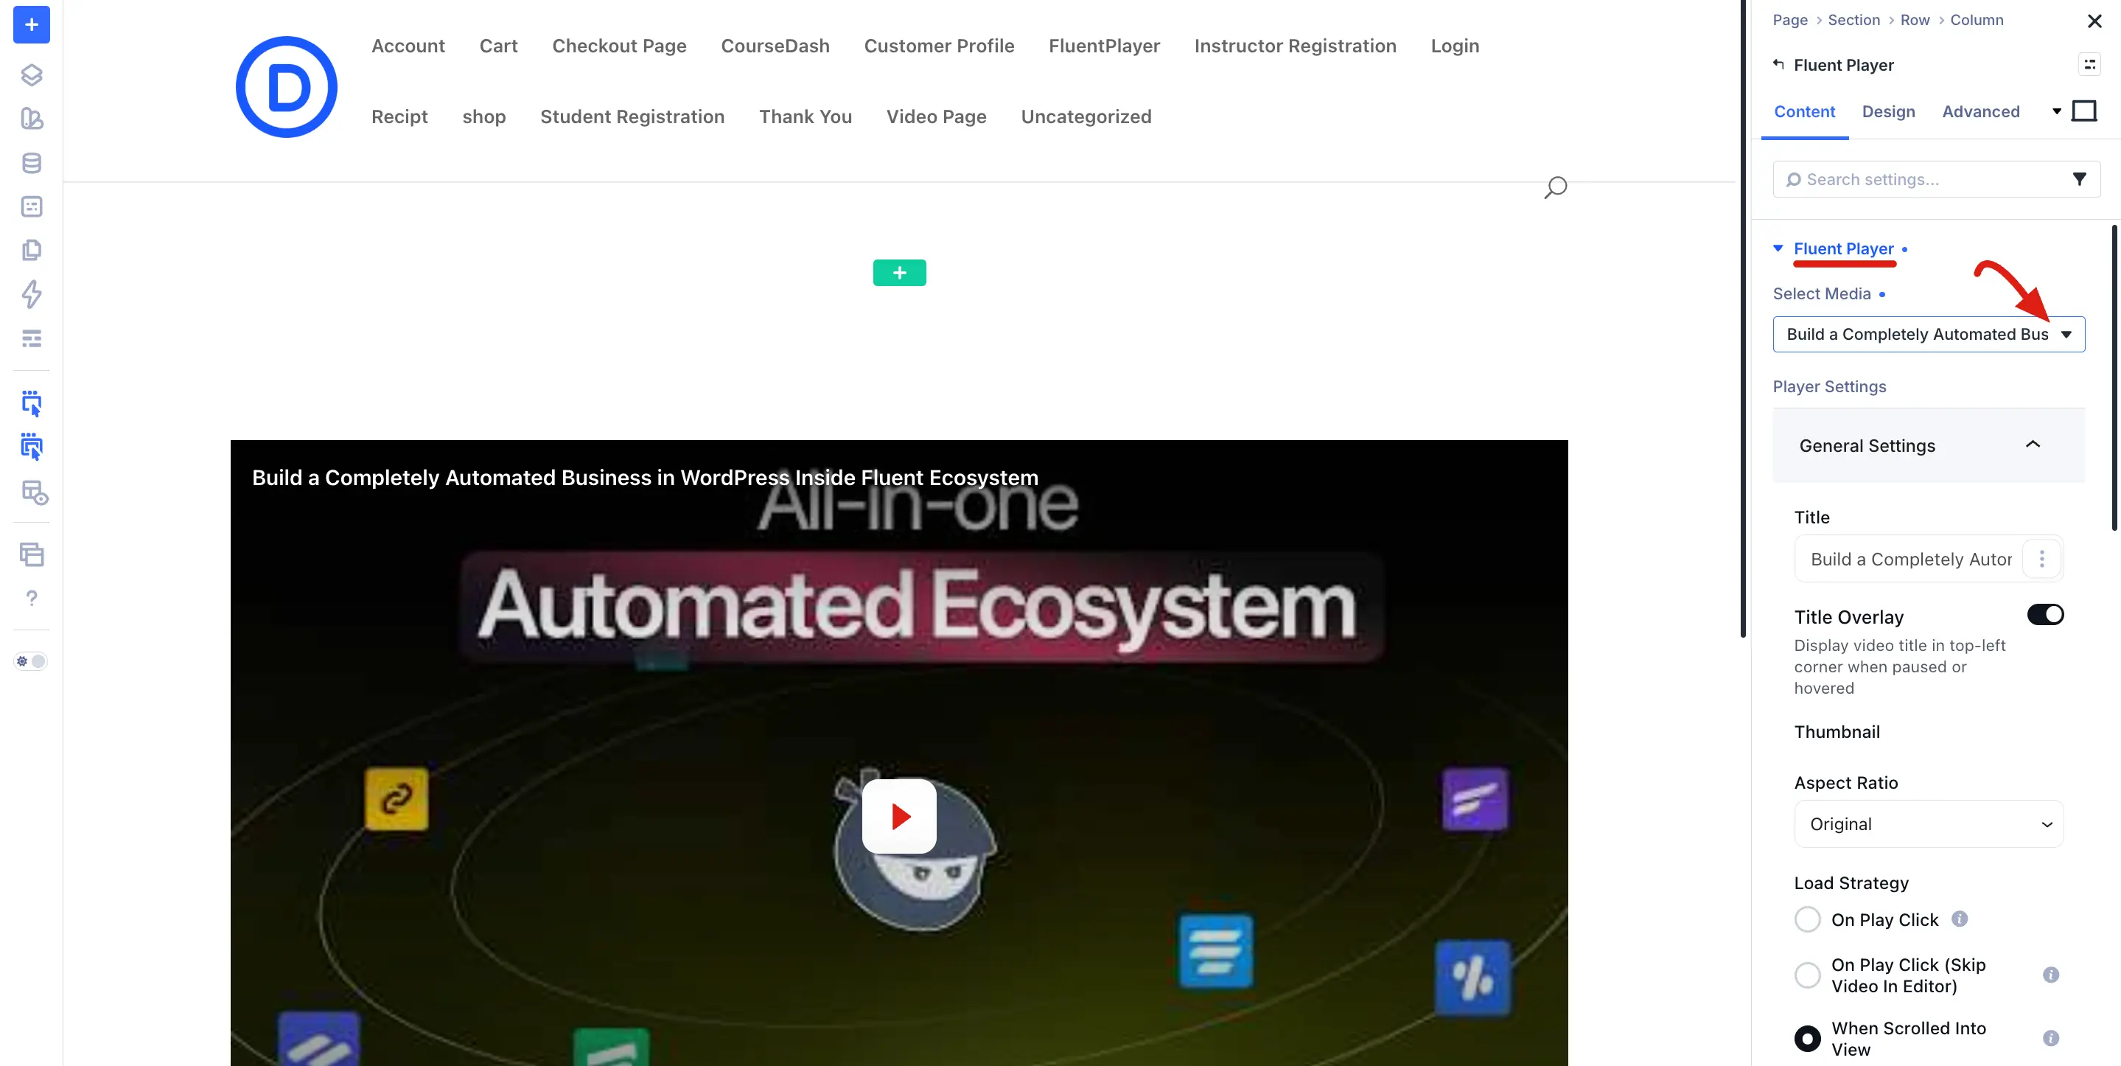Visit the shop navigation link
The width and height of the screenshot is (2121, 1066).
(x=484, y=117)
